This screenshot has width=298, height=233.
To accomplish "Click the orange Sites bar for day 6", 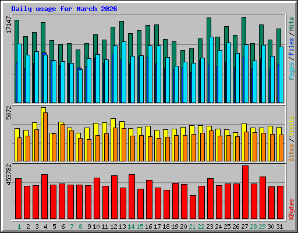I will (x=63, y=143).
